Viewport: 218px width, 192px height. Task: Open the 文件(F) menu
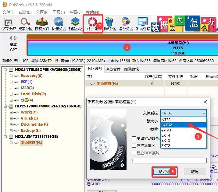pos(9,12)
